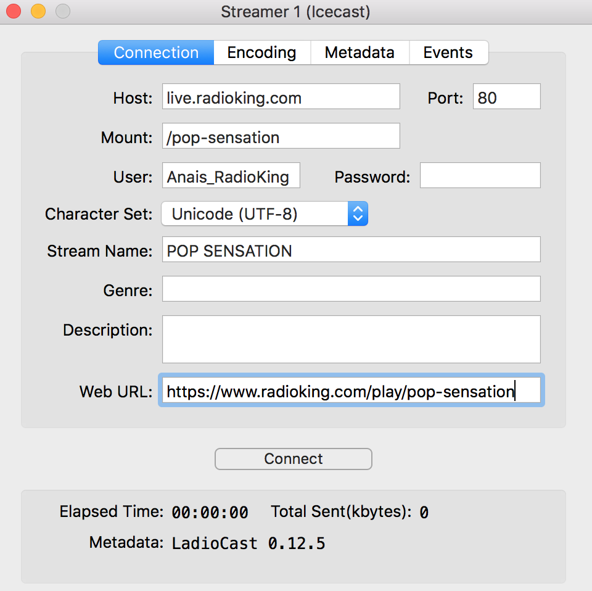Focus the Port input field
Image resolution: width=592 pixels, height=591 pixels.
click(x=506, y=97)
